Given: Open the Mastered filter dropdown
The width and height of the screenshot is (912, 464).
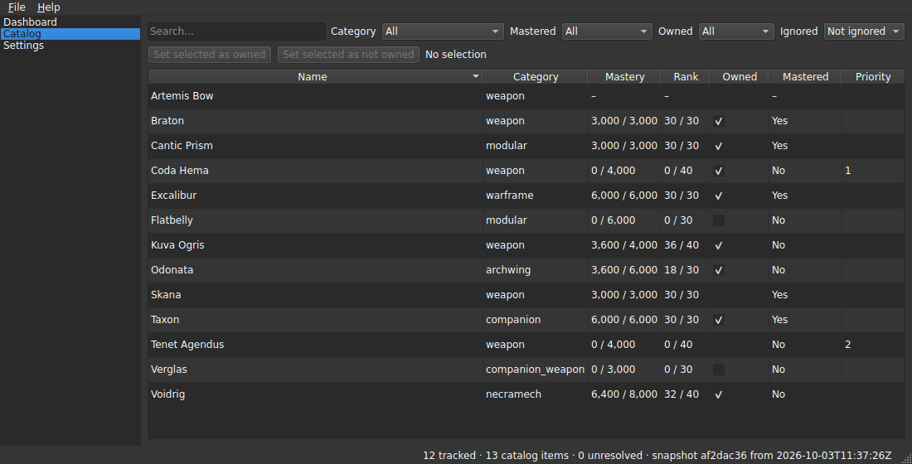Looking at the screenshot, I should [607, 31].
